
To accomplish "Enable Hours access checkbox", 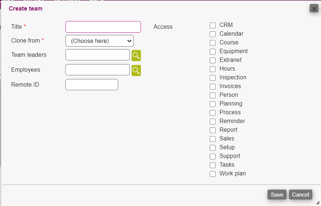I will click(x=213, y=69).
